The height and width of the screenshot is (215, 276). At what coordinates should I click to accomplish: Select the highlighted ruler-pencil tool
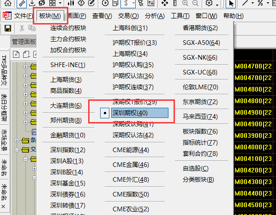coord(22,3)
